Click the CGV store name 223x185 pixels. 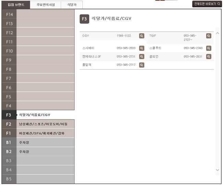click(86, 36)
